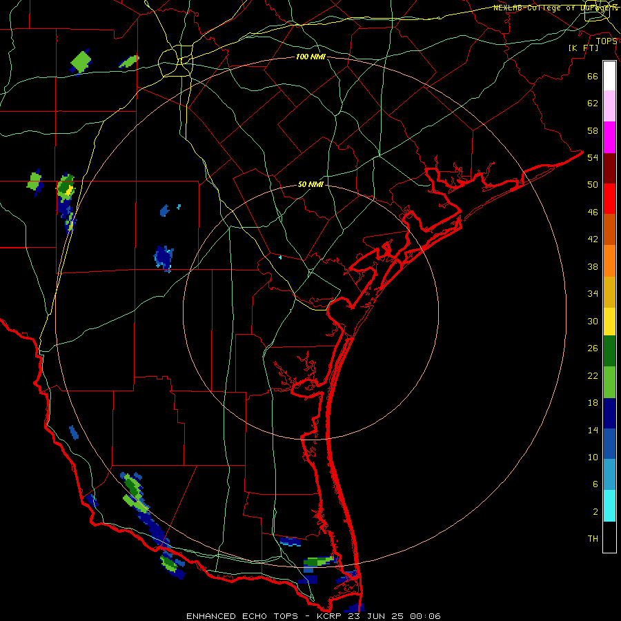Image resolution: width=621 pixels, height=621 pixels.
Task: Click the "42" legend value
Action: click(x=593, y=239)
